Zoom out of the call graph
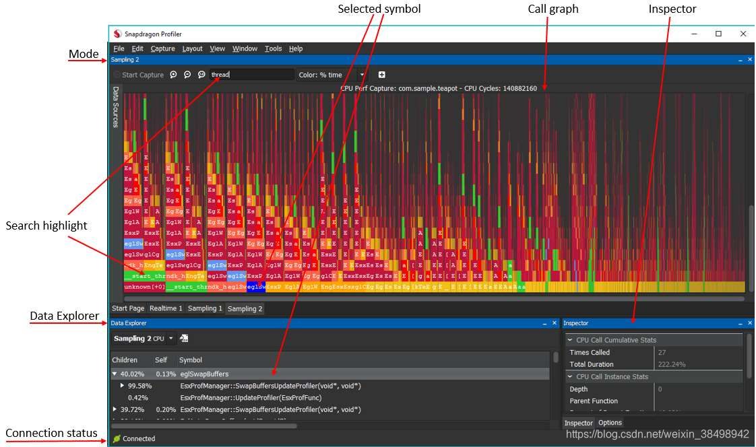Viewport: 756px width, 447px height. click(x=187, y=75)
